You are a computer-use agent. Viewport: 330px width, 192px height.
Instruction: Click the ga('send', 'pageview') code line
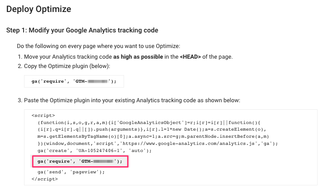coord(71,172)
